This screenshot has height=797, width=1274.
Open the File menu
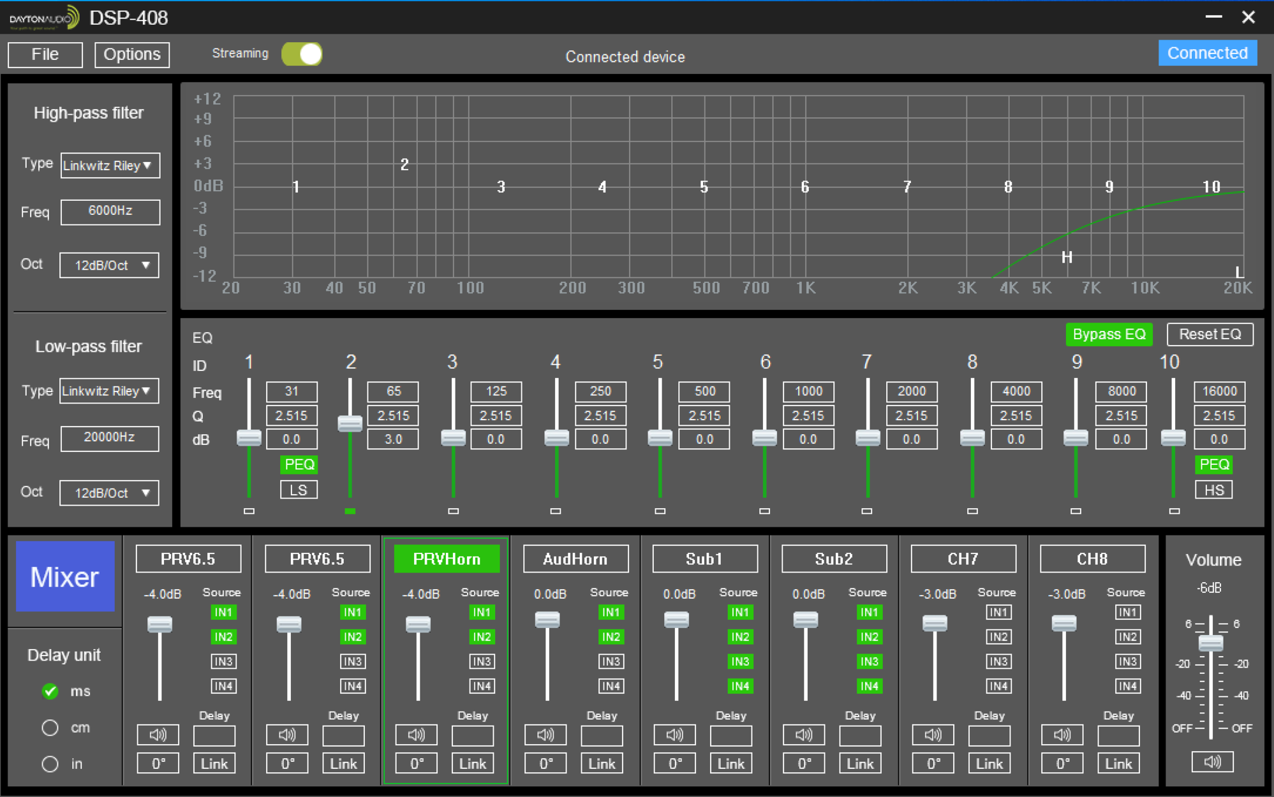[45, 55]
